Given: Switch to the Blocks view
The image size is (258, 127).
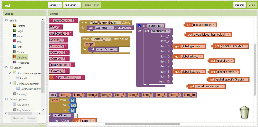Looking at the screenshot, I should [x=251, y=5].
